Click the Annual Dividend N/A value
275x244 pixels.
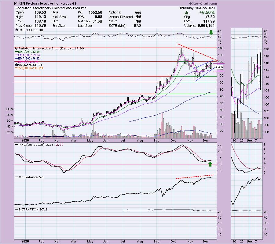point(138,17)
